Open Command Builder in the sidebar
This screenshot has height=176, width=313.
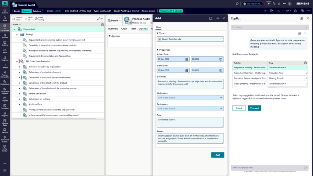pyautogui.click(x=5, y=139)
